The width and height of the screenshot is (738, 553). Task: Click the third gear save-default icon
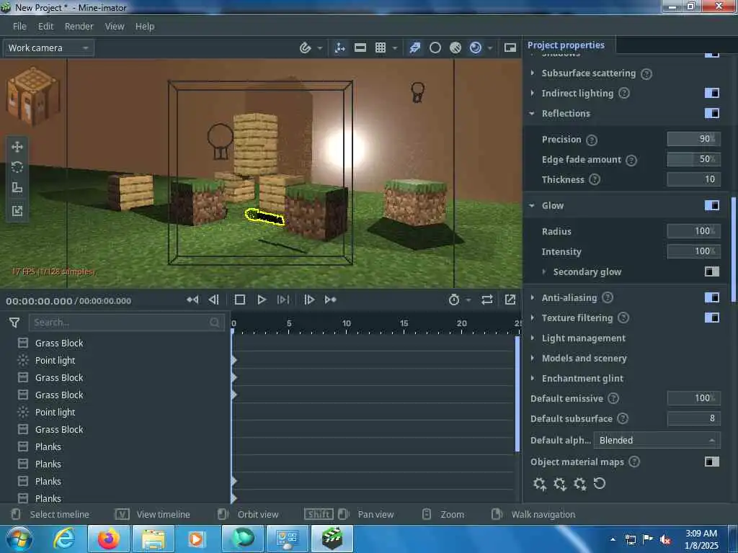tap(580, 484)
